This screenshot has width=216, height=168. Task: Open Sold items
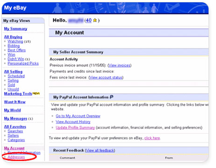click(x=11, y=85)
